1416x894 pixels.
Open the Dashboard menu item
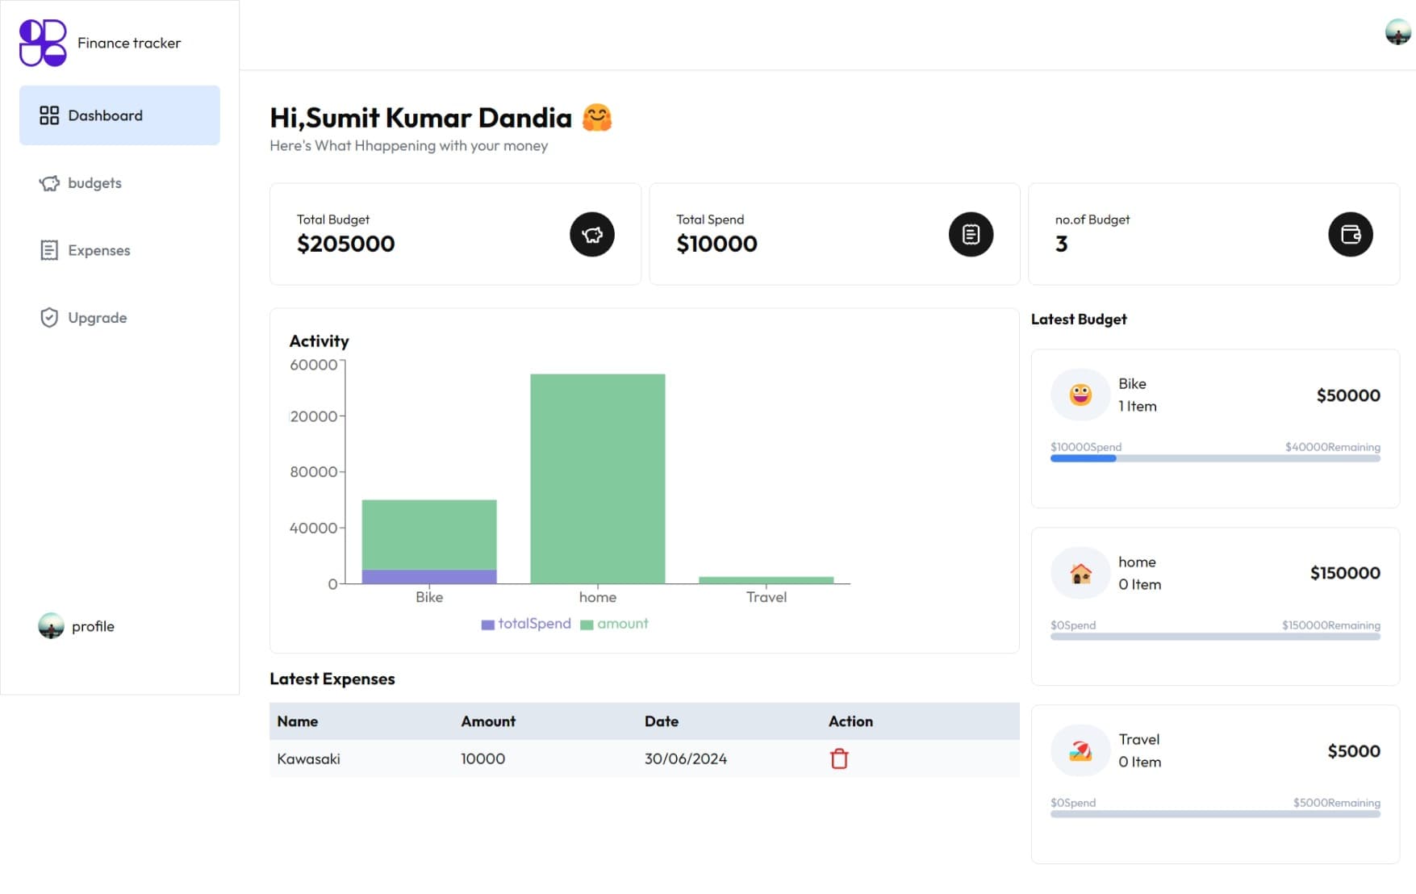pyautogui.click(x=119, y=115)
